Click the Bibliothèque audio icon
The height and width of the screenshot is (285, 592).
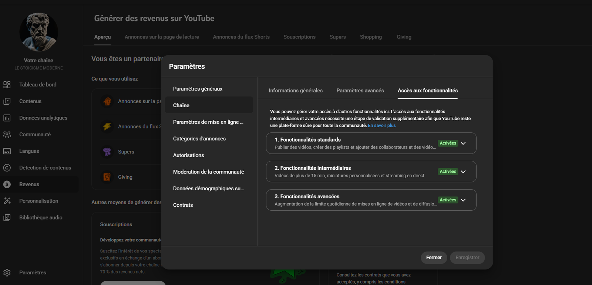point(7,218)
